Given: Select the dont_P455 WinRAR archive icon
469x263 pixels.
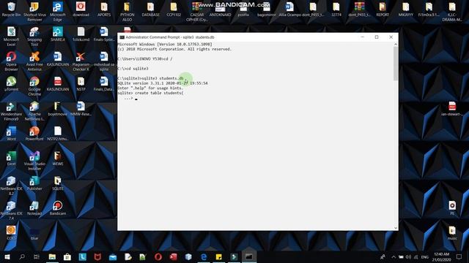Looking at the screenshot, I should [359, 9].
